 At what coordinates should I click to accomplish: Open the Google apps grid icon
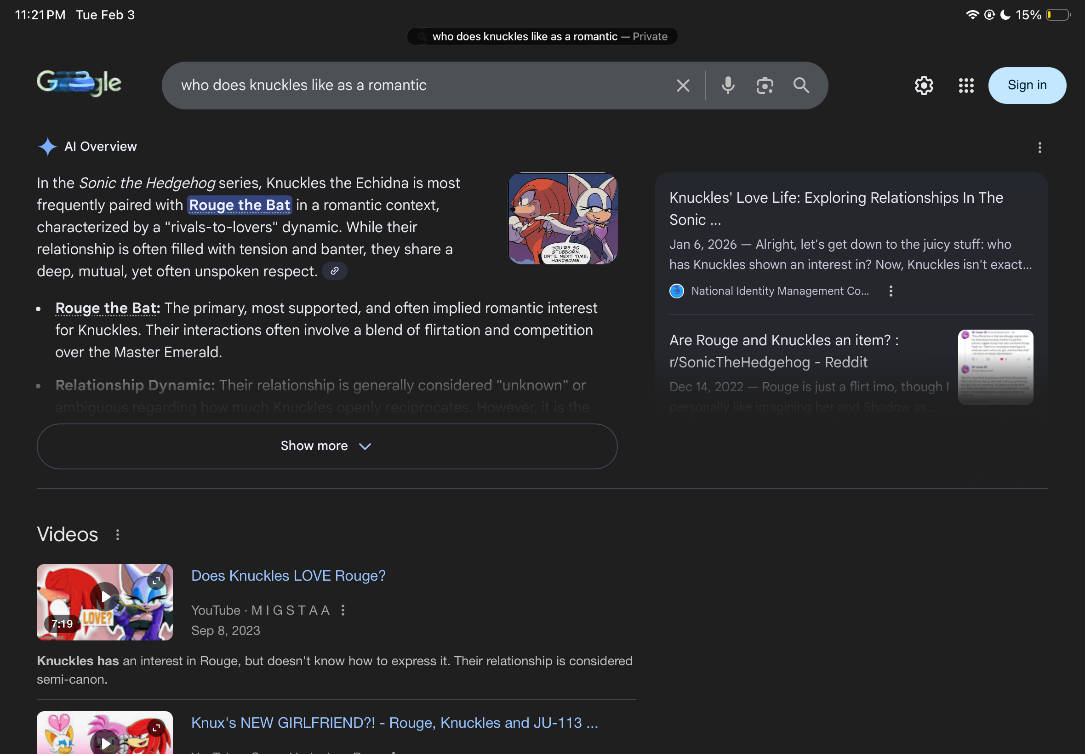(x=966, y=86)
